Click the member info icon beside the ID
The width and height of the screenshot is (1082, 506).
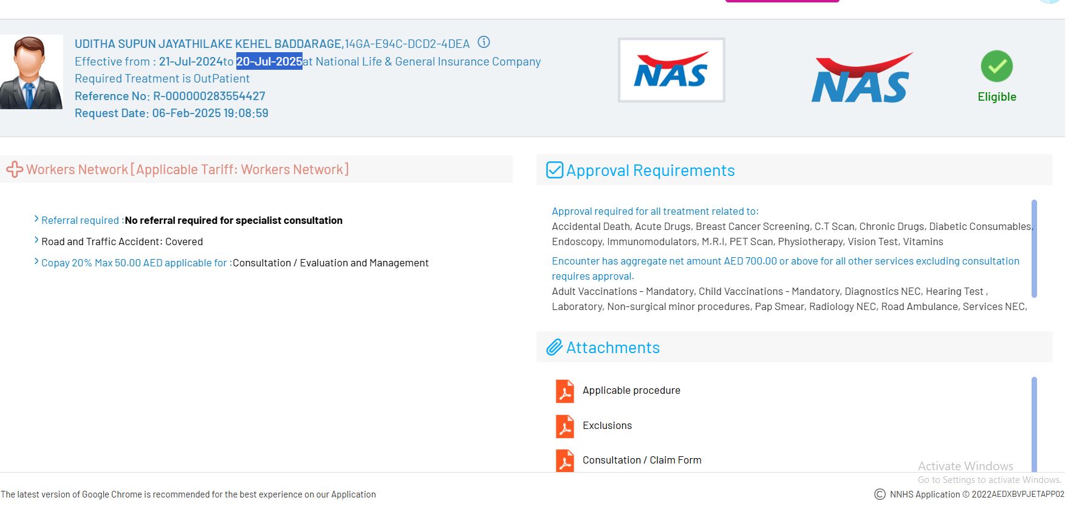click(x=484, y=42)
